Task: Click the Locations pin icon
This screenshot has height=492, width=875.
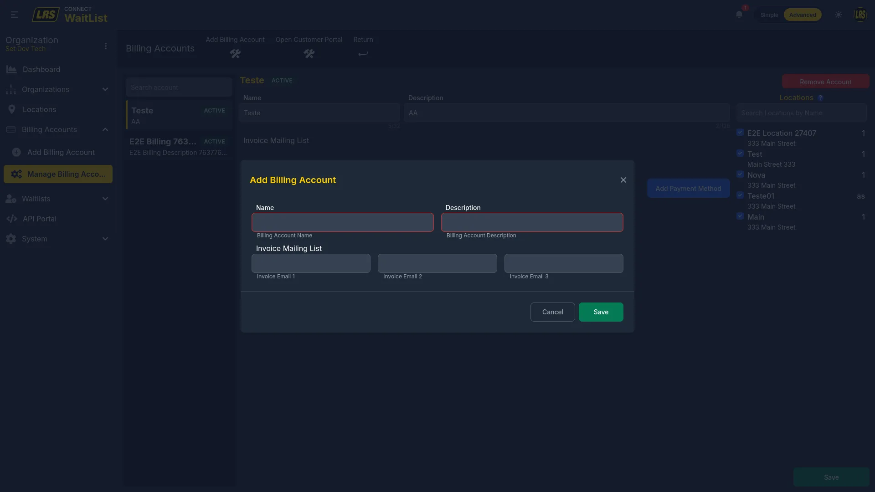Action: 12,109
